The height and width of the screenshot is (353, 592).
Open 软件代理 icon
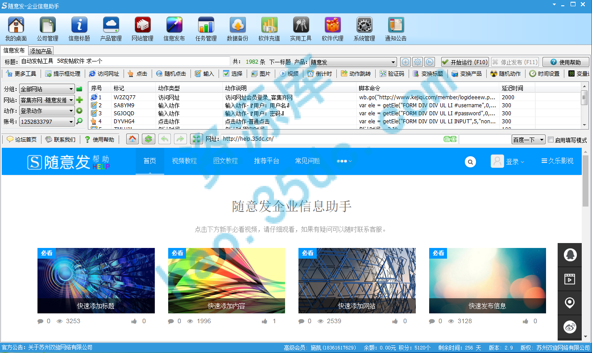332,28
